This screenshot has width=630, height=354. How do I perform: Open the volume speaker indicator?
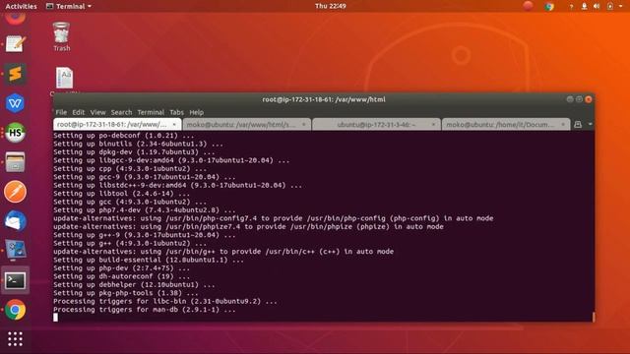click(x=597, y=6)
